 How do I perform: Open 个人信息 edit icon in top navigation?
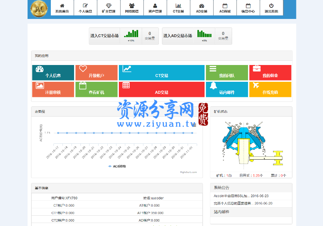click(85, 8)
